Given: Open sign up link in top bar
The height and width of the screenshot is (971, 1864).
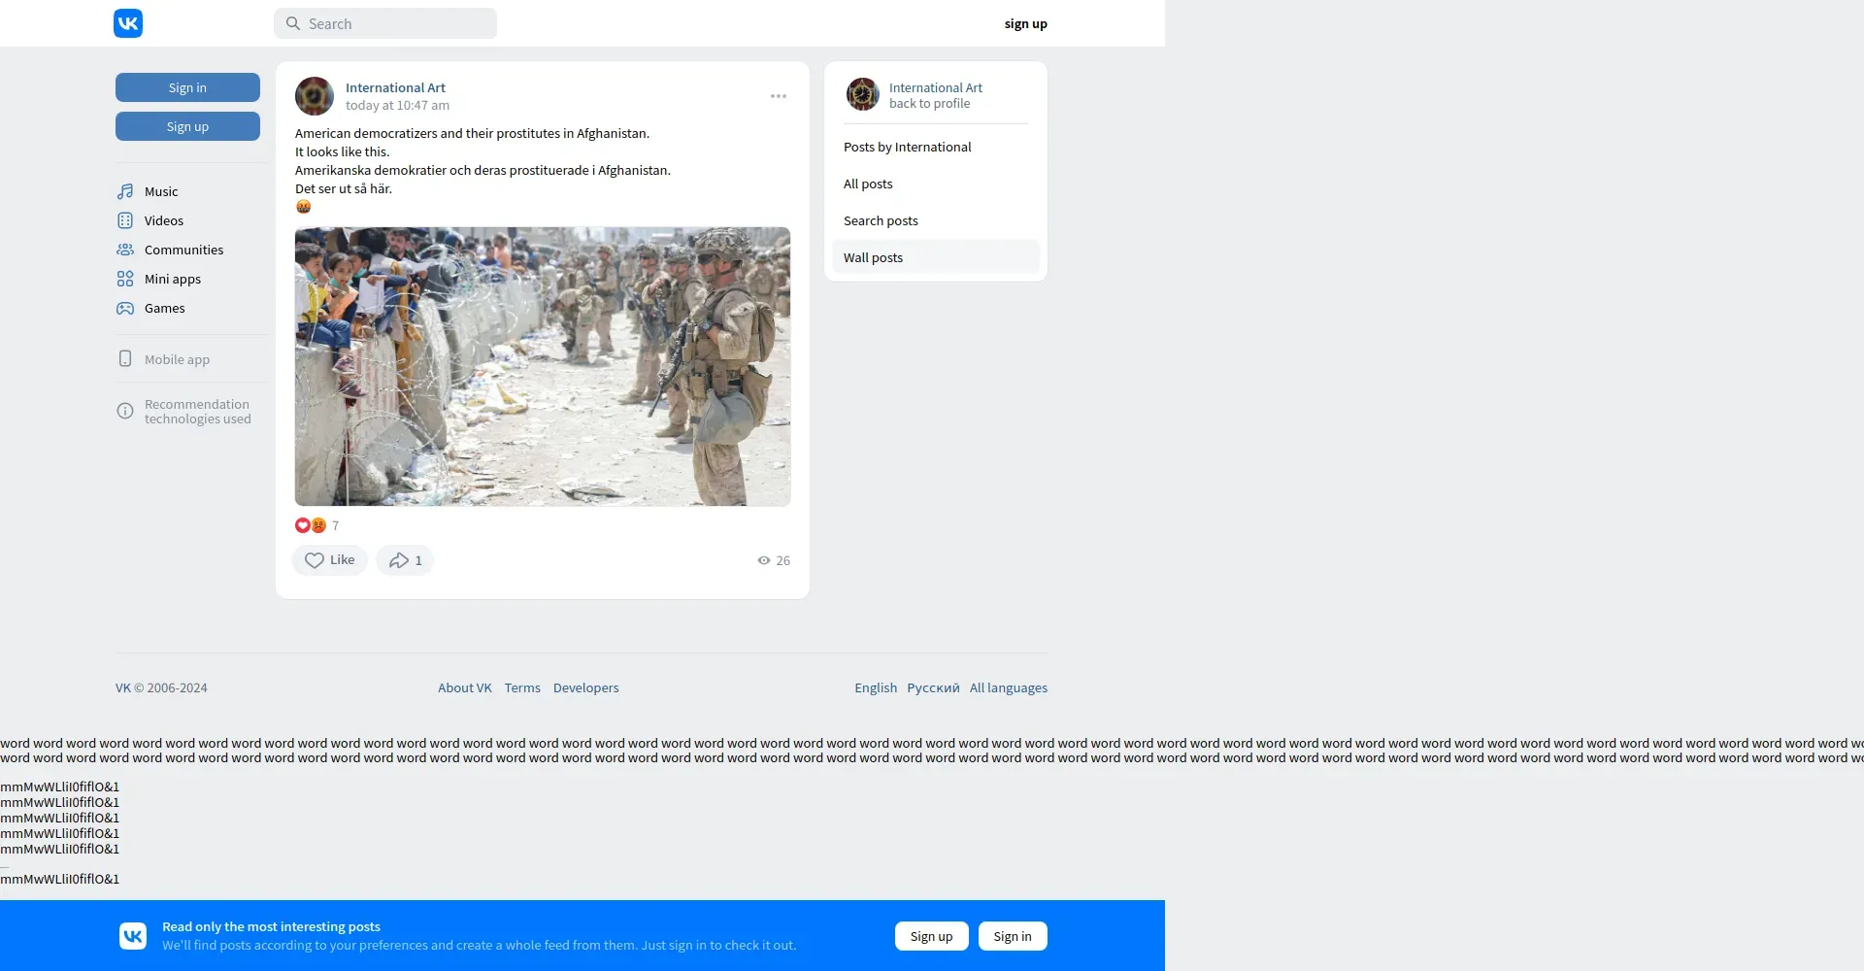Looking at the screenshot, I should pos(1026,23).
